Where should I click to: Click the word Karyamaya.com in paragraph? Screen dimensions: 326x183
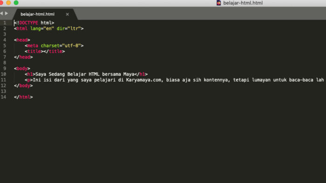(143, 80)
